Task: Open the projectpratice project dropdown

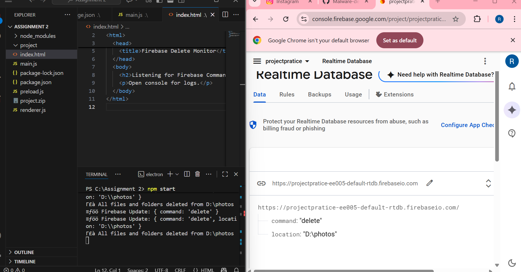Action: [x=287, y=61]
